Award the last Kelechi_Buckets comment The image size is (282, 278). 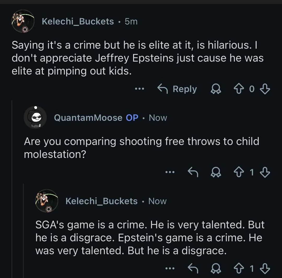(x=216, y=269)
